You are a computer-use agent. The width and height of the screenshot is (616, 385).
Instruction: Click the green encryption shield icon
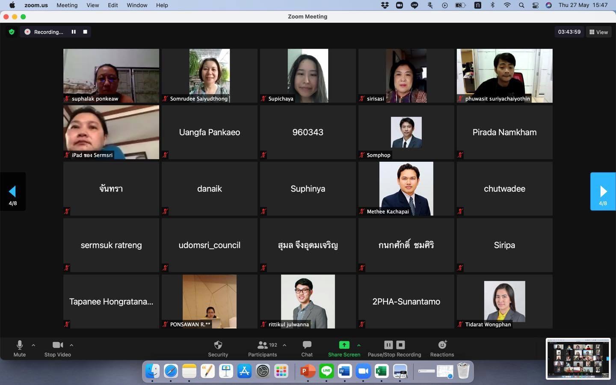point(12,32)
